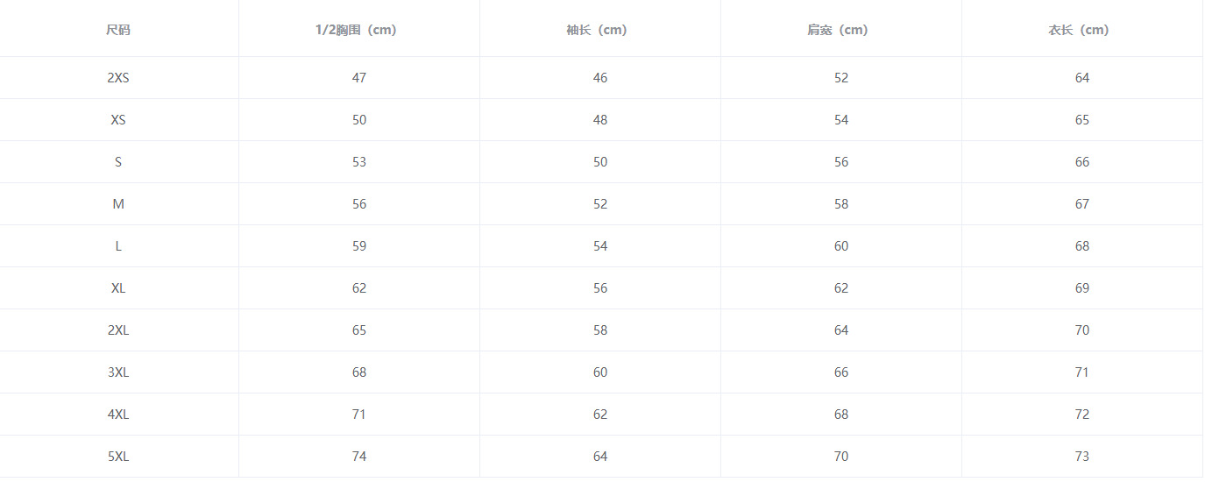The height and width of the screenshot is (482, 1205).
Task: Select the 肩宽 value for size XS
Action: pyautogui.click(x=841, y=120)
